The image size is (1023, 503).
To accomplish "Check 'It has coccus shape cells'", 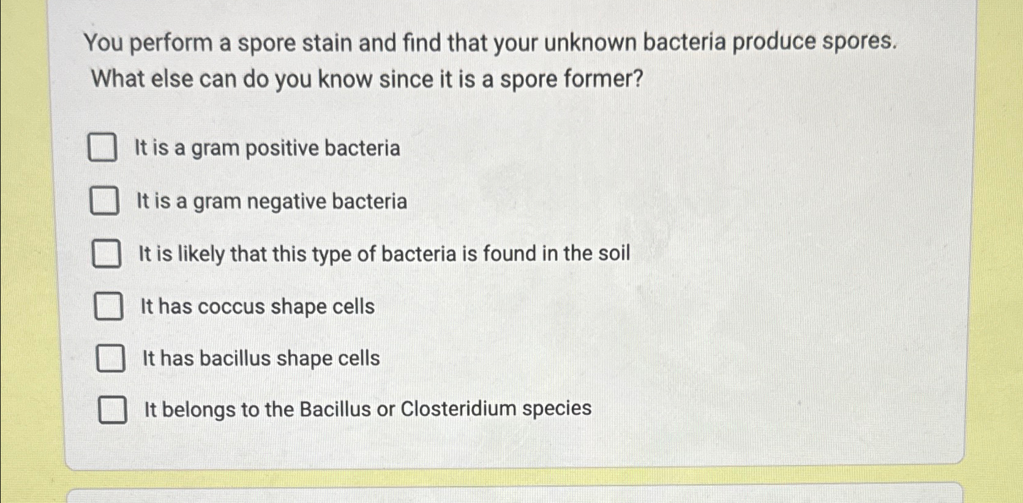I will tap(109, 307).
